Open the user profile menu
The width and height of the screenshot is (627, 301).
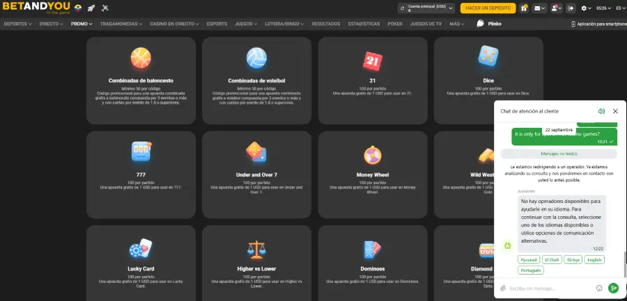557,8
